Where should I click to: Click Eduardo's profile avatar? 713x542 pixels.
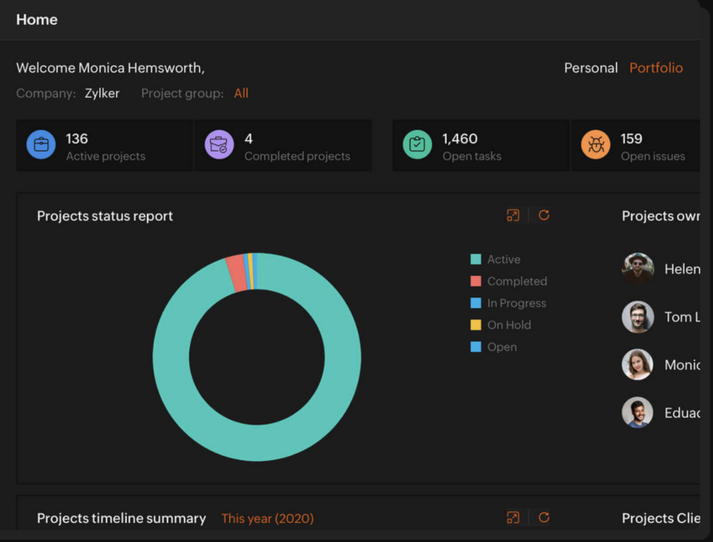click(637, 413)
